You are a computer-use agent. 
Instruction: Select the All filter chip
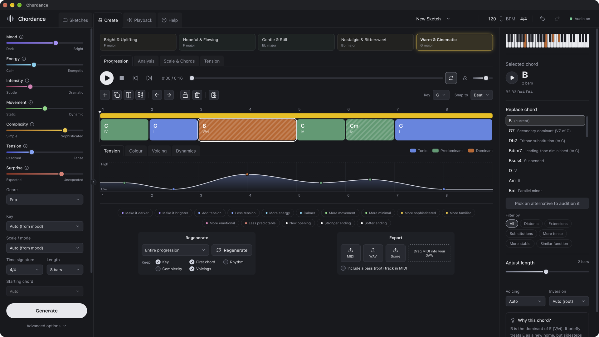tap(512, 224)
